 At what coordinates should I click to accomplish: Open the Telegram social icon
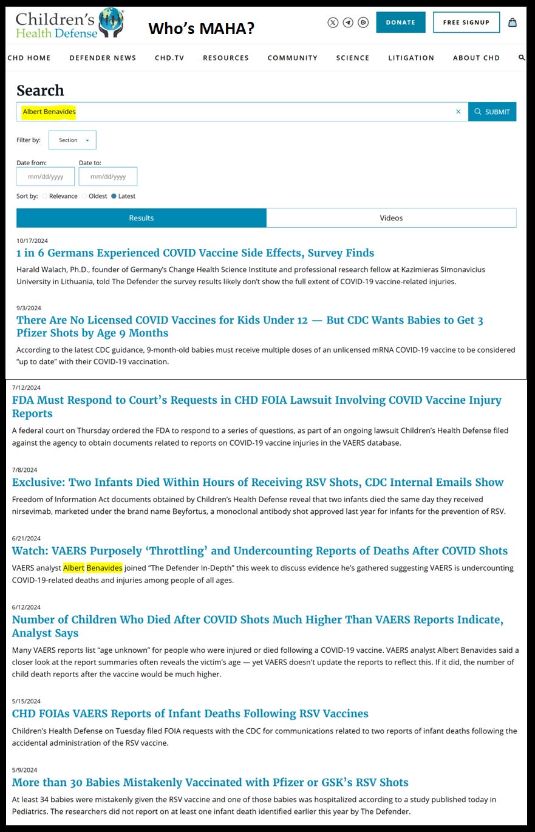tap(348, 22)
